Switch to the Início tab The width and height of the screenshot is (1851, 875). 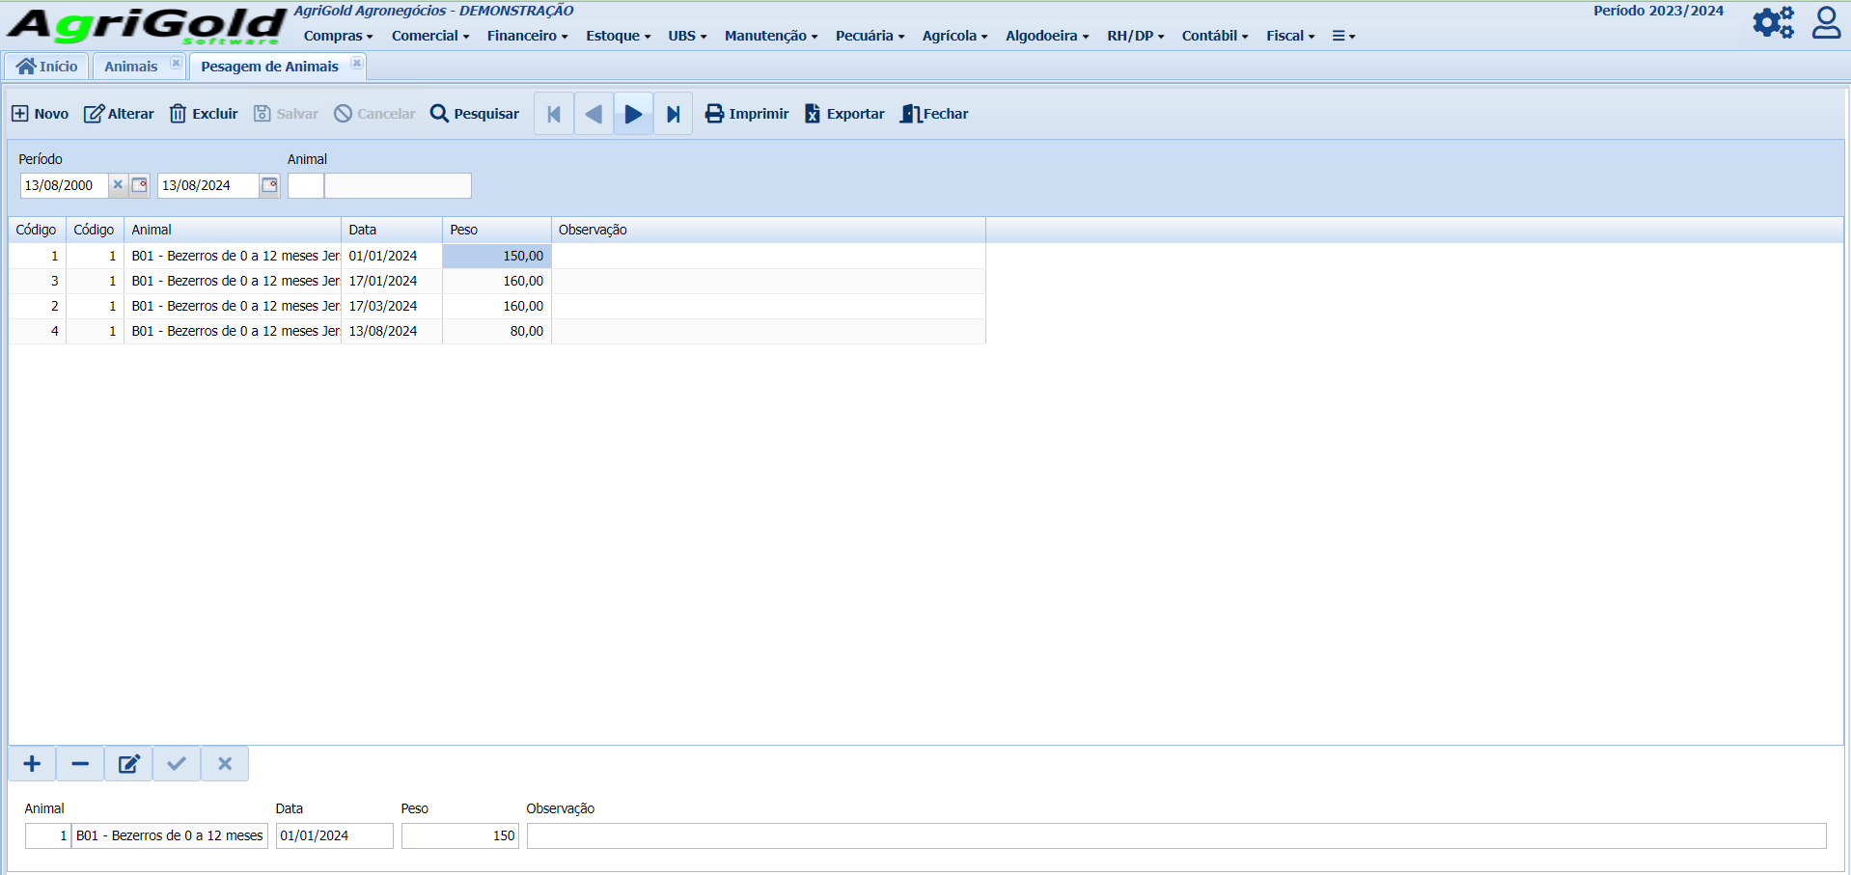(46, 67)
